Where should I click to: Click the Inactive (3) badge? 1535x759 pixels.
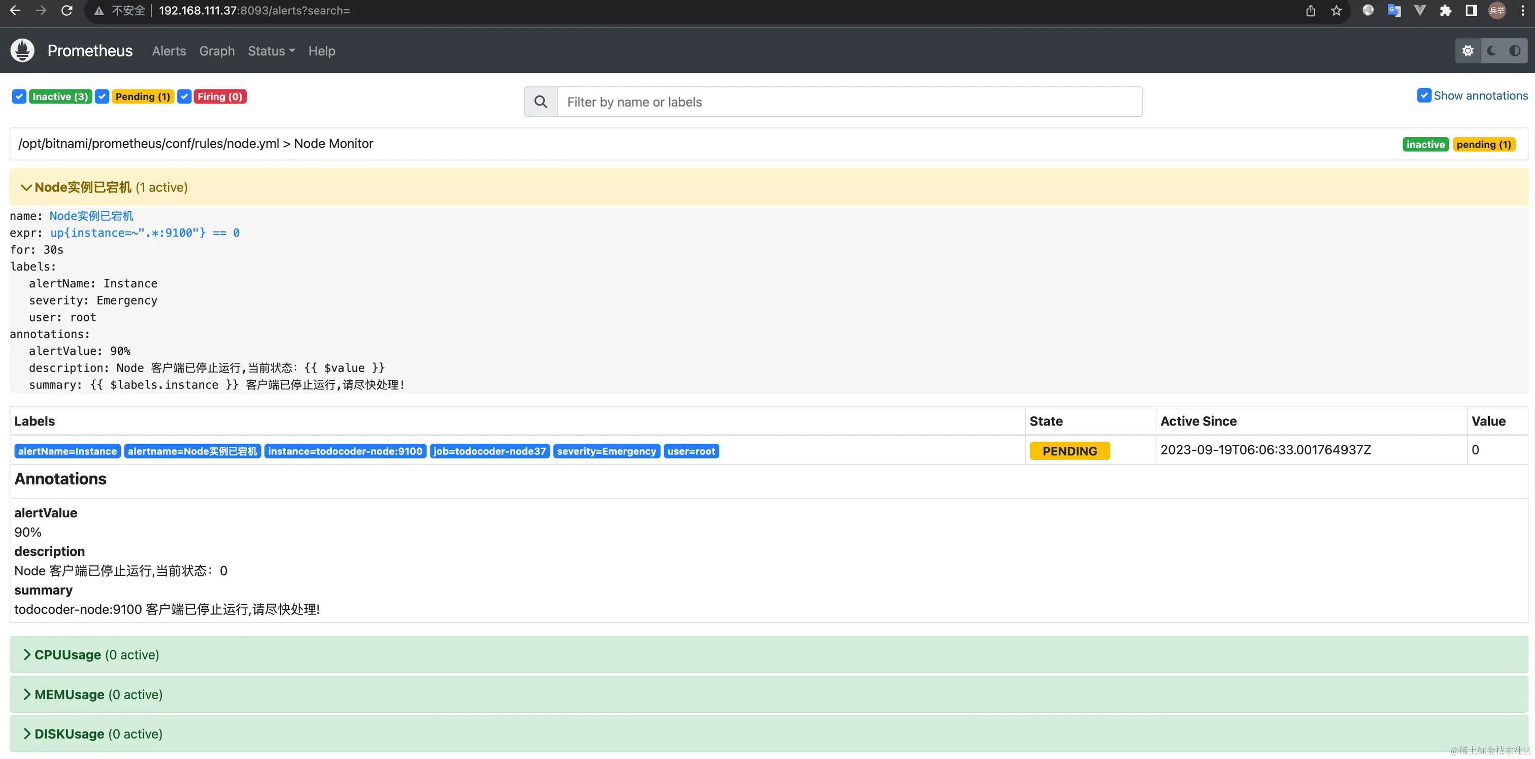pos(60,96)
